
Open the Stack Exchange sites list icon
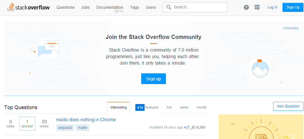point(257,7)
